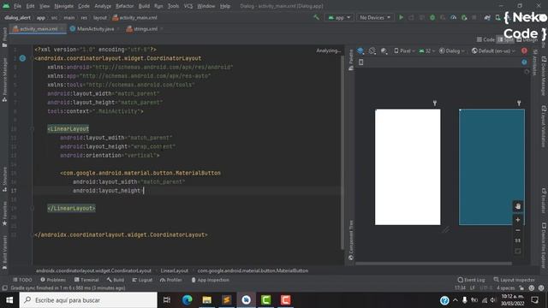
Task: Switch editor to Design view mode
Action: coord(527,40)
